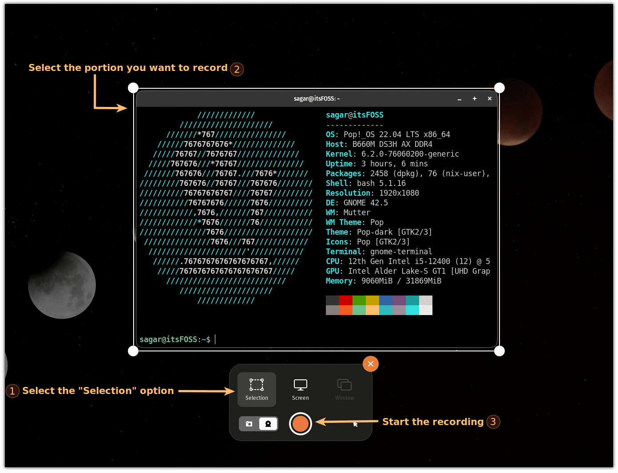Click the top-right selection handle
618x473 pixels.
click(499, 87)
